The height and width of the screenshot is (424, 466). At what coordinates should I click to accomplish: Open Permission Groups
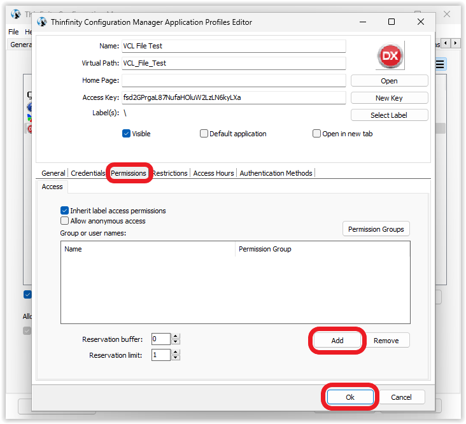pos(376,229)
